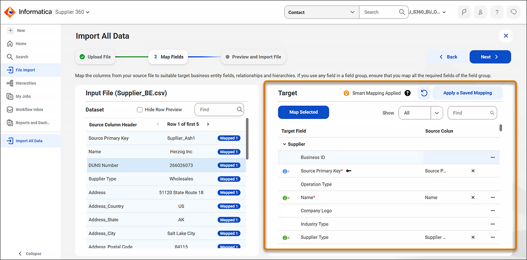Toggle Hide Row Preview checkbox
Viewport: 527px width, 260px height.
[140, 109]
